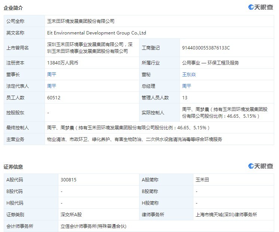The image size is (279, 232).
Task: Select accounting firm 立信会计师事务所(特殊普通合伙)
Action: click(93, 226)
